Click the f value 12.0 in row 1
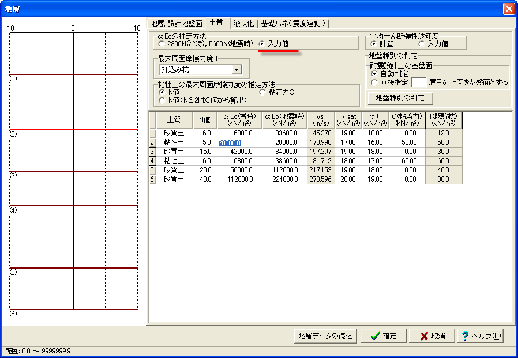518x358 pixels. pos(444,133)
